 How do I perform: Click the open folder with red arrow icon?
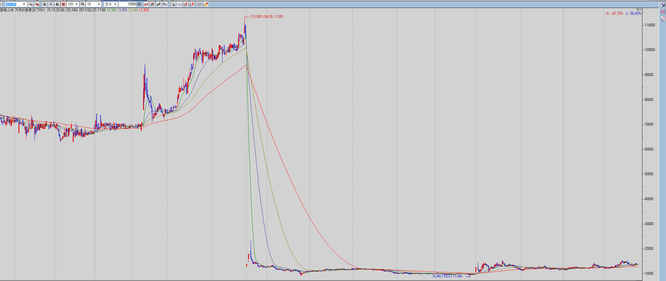pos(206,4)
